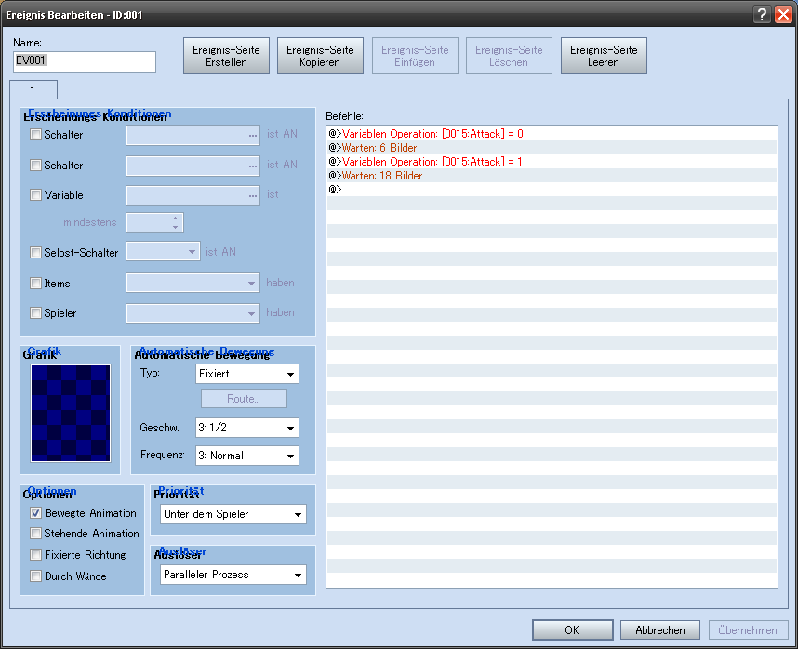Toggle the Bewegte Animation checkbox

36,513
